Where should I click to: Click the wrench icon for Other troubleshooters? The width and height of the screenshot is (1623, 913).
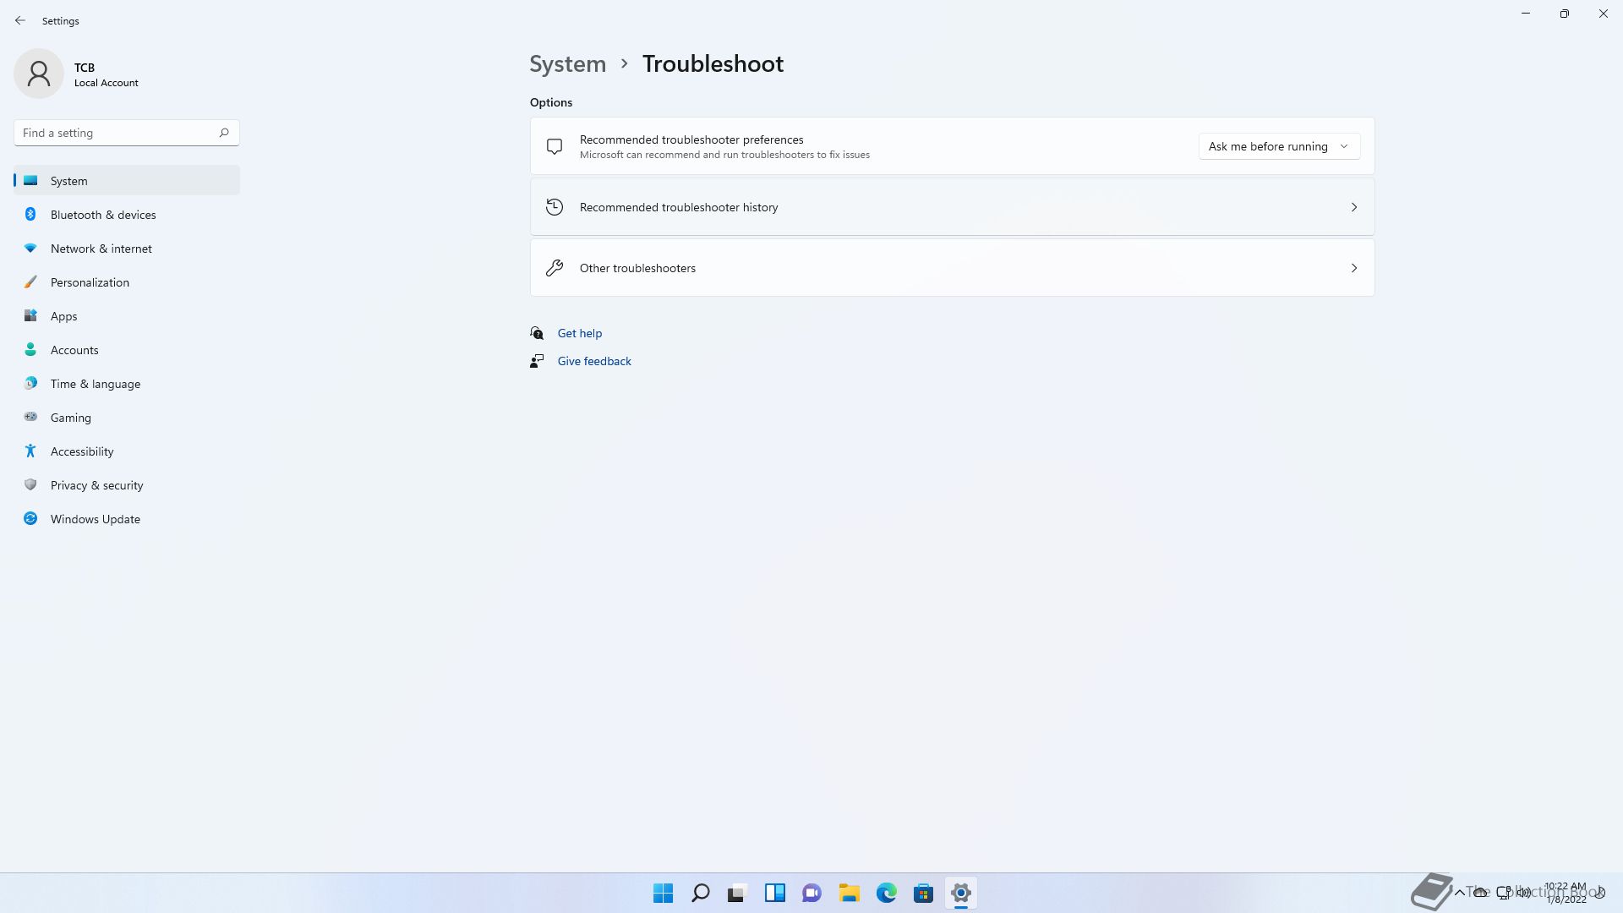pyautogui.click(x=555, y=268)
